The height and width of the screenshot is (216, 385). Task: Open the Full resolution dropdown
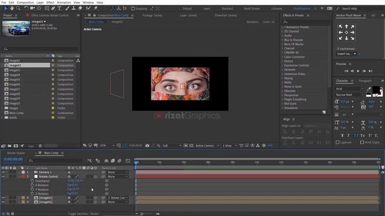pos(171,146)
